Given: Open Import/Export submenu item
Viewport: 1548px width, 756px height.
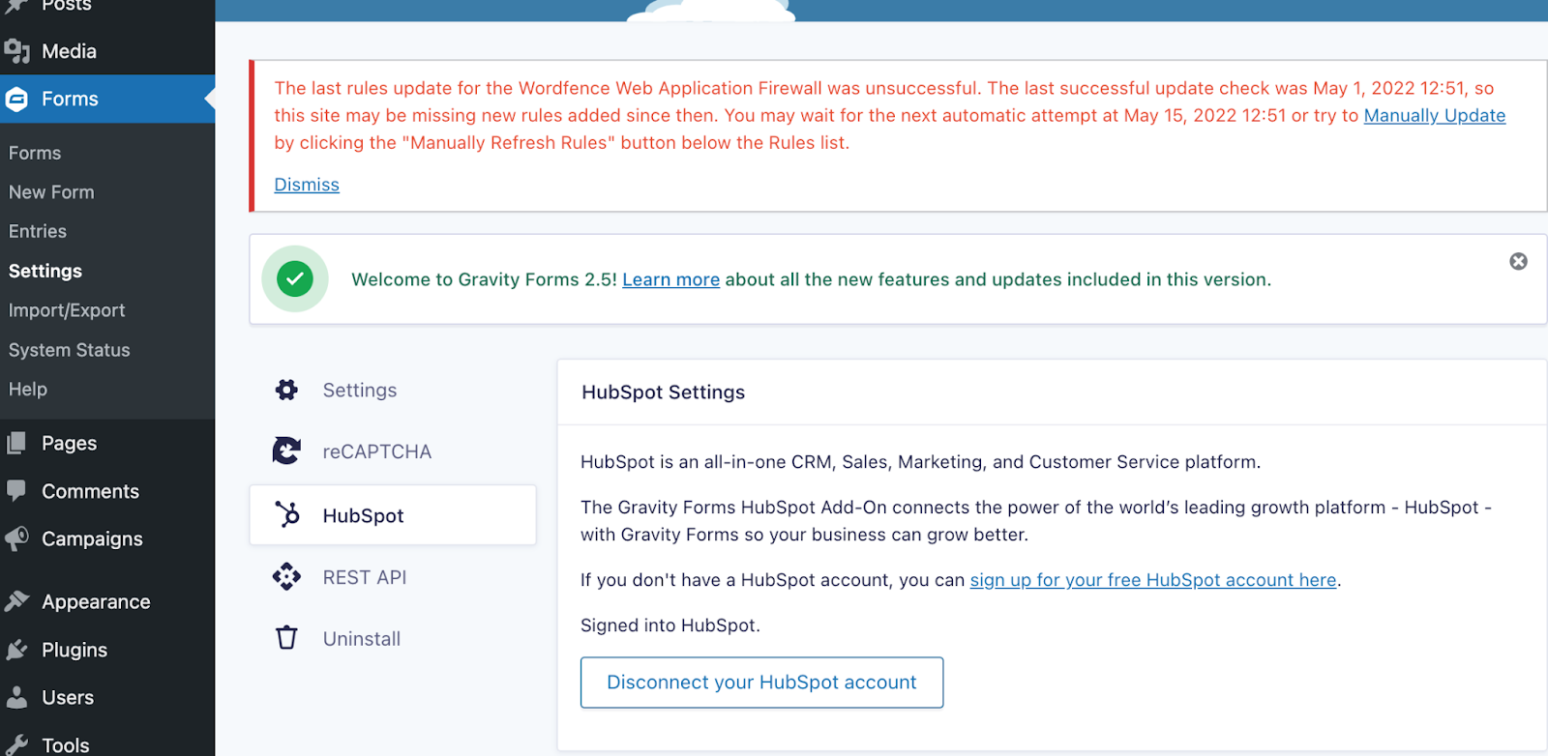Looking at the screenshot, I should 67,310.
